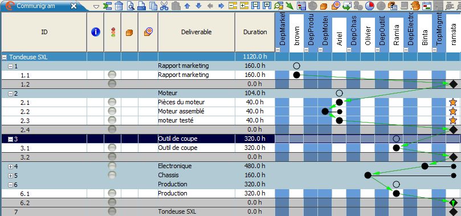
Task: Expand all columns with blue plus icon
Action: (x=267, y=6)
